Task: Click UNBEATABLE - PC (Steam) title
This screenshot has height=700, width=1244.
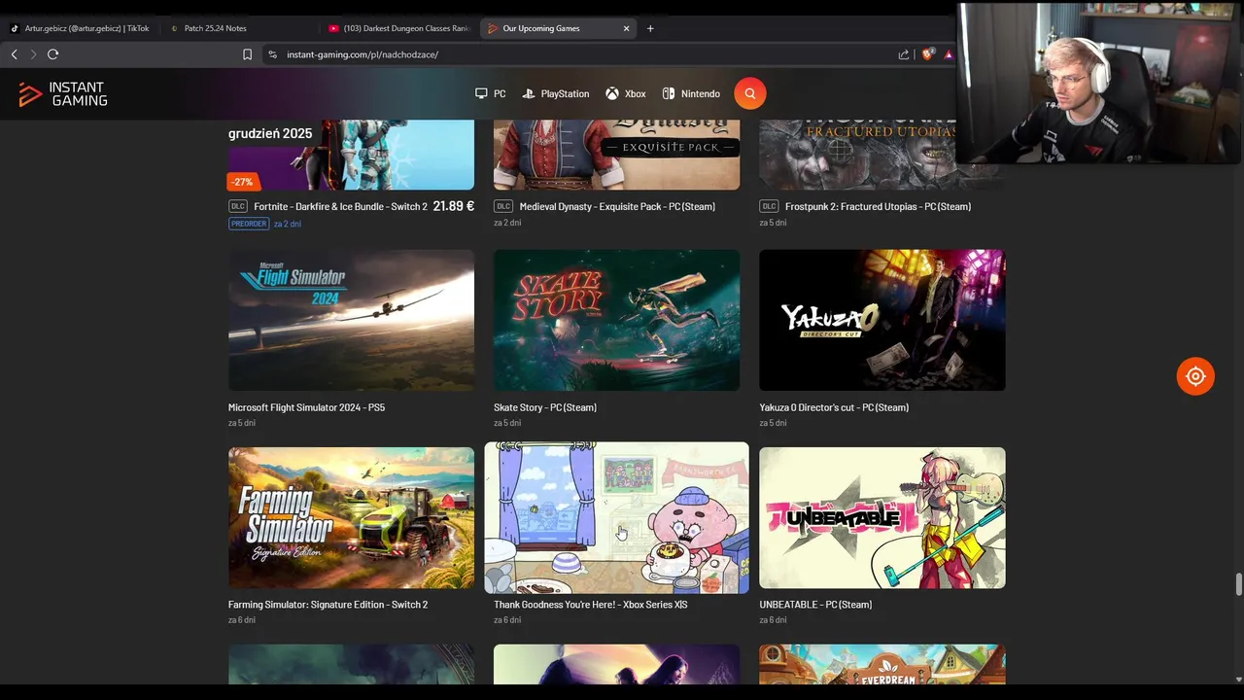Action: pyautogui.click(x=815, y=605)
